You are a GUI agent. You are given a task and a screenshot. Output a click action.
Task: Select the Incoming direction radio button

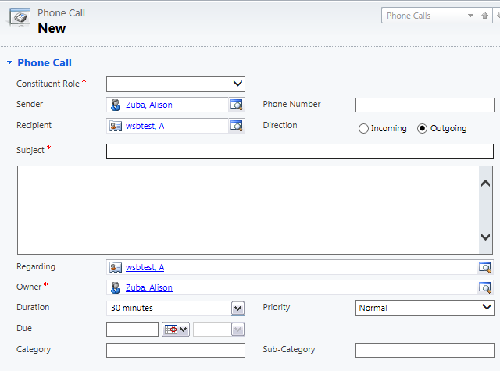(x=363, y=129)
